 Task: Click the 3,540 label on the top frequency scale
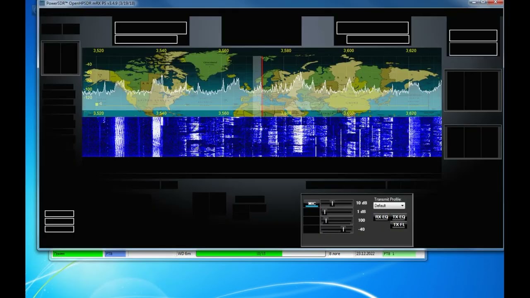pyautogui.click(x=161, y=50)
